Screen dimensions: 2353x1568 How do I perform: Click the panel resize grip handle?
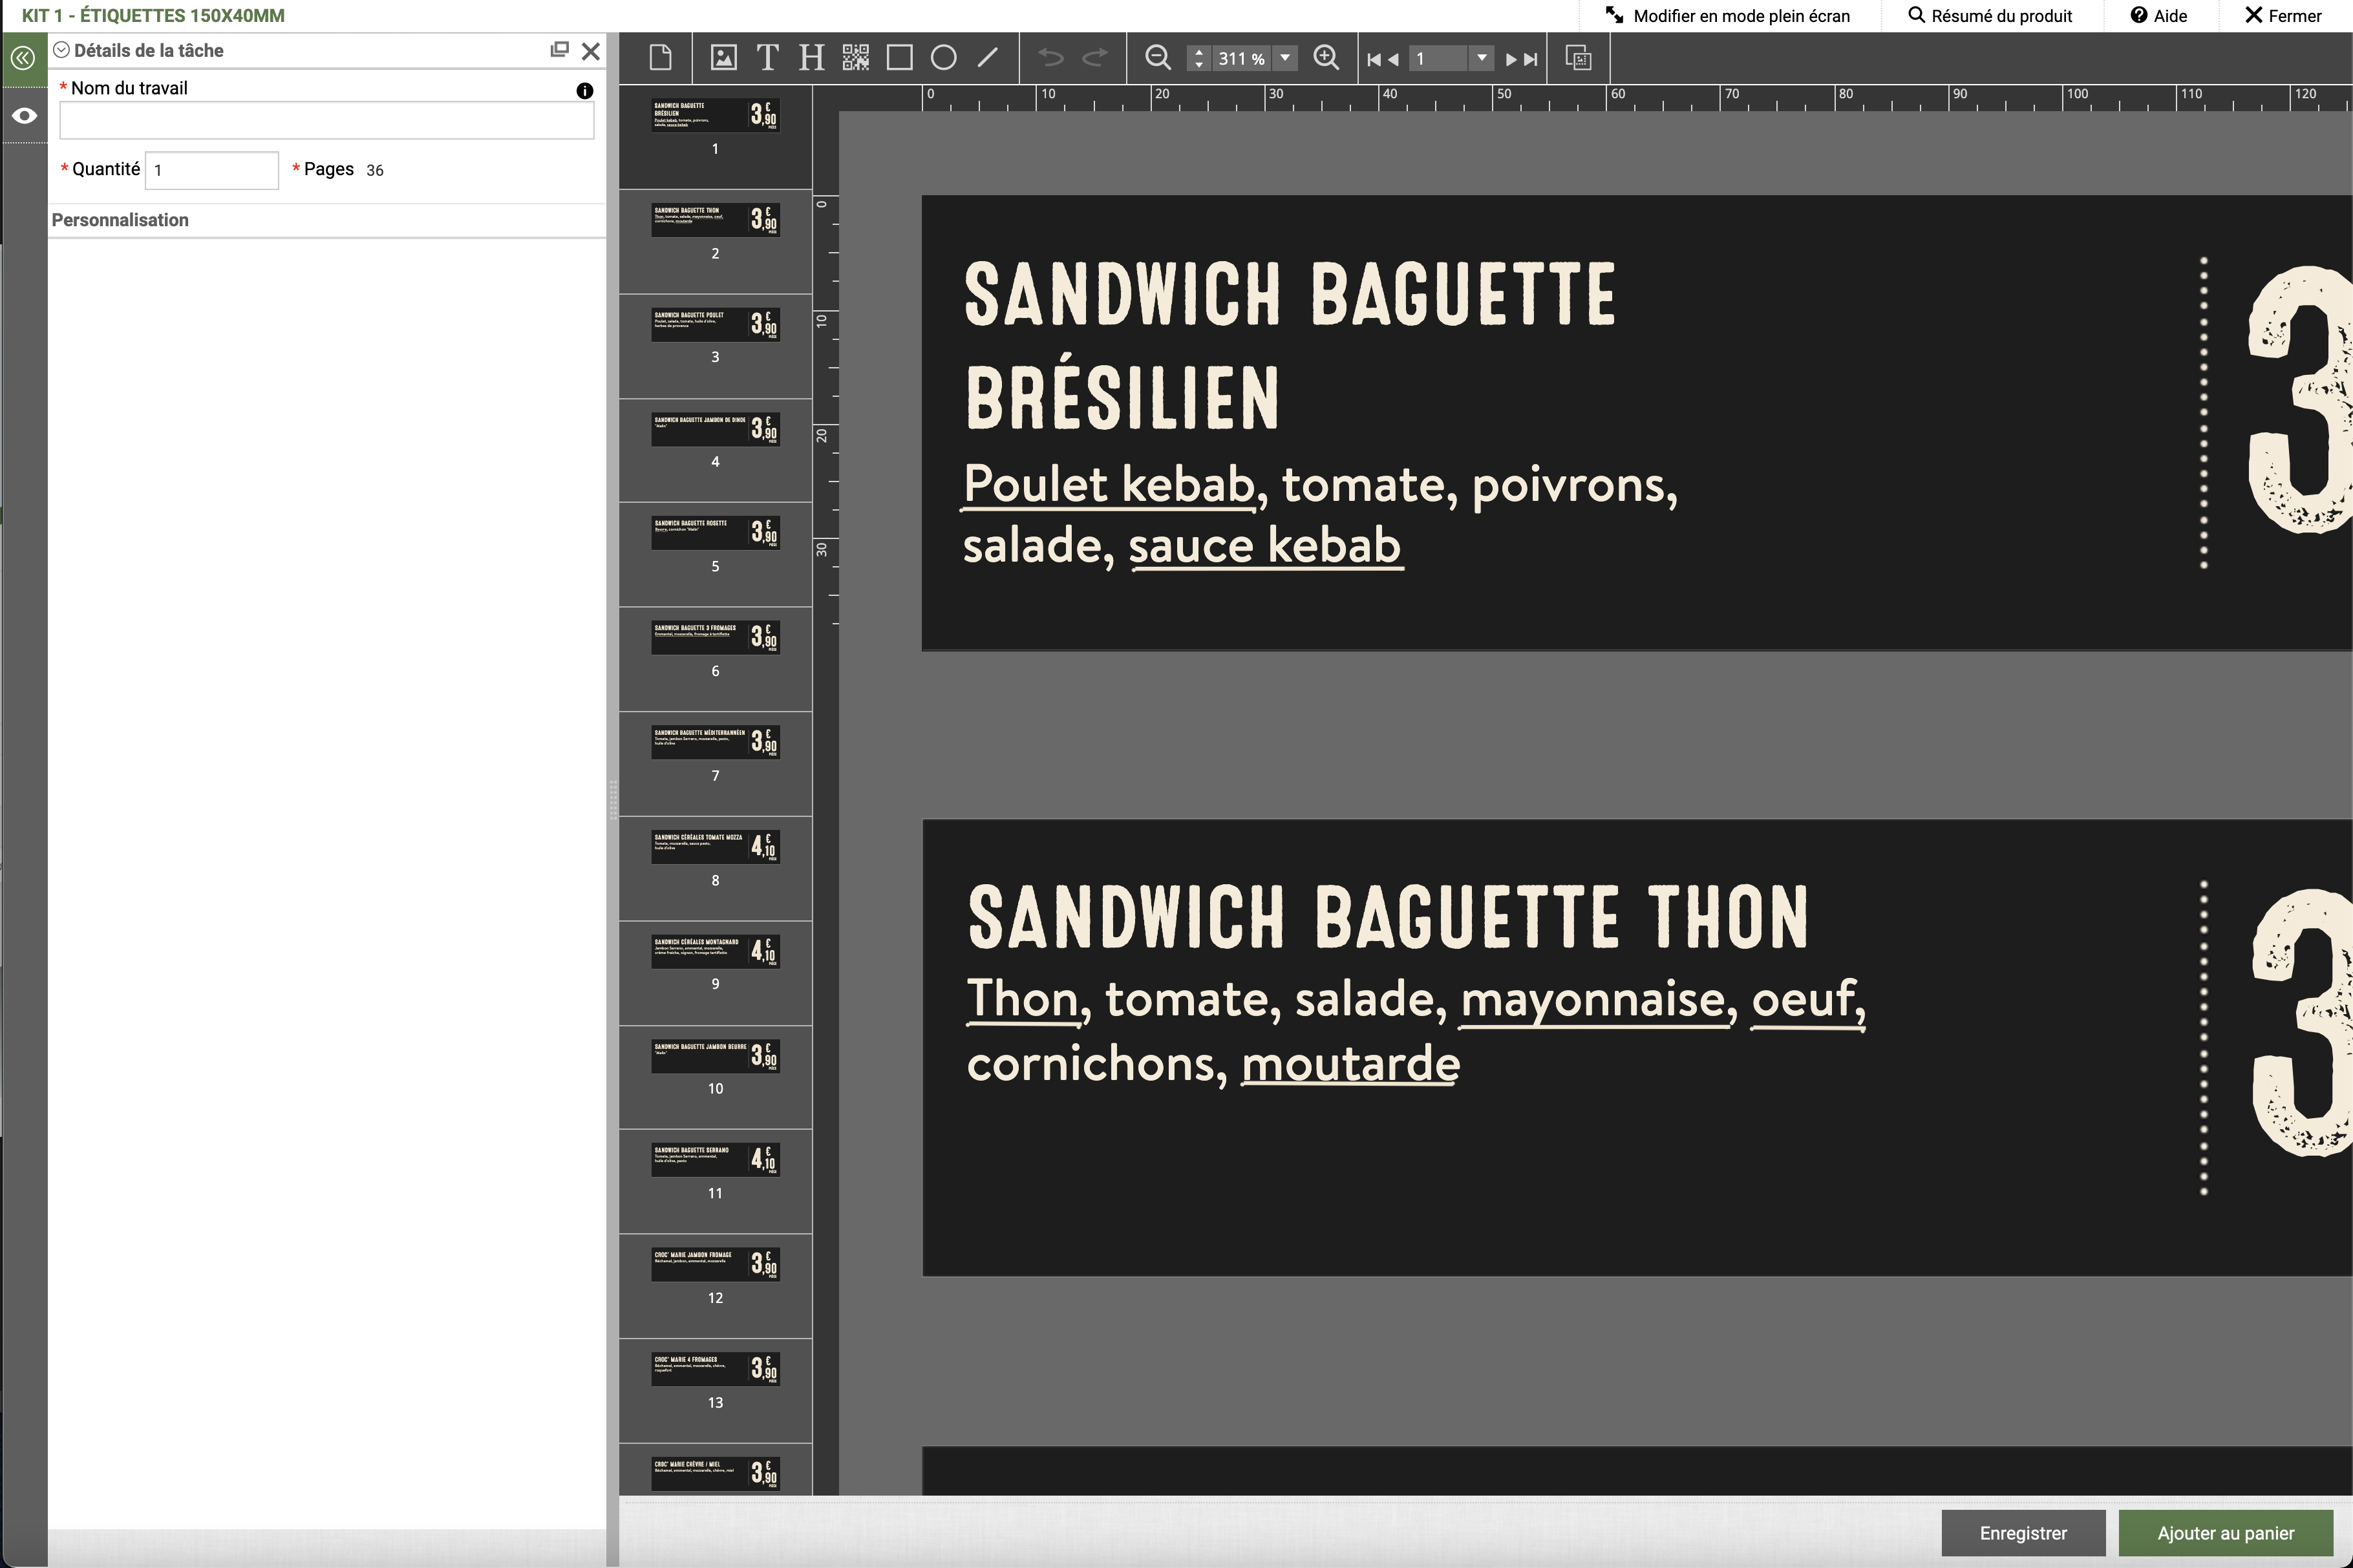point(613,800)
